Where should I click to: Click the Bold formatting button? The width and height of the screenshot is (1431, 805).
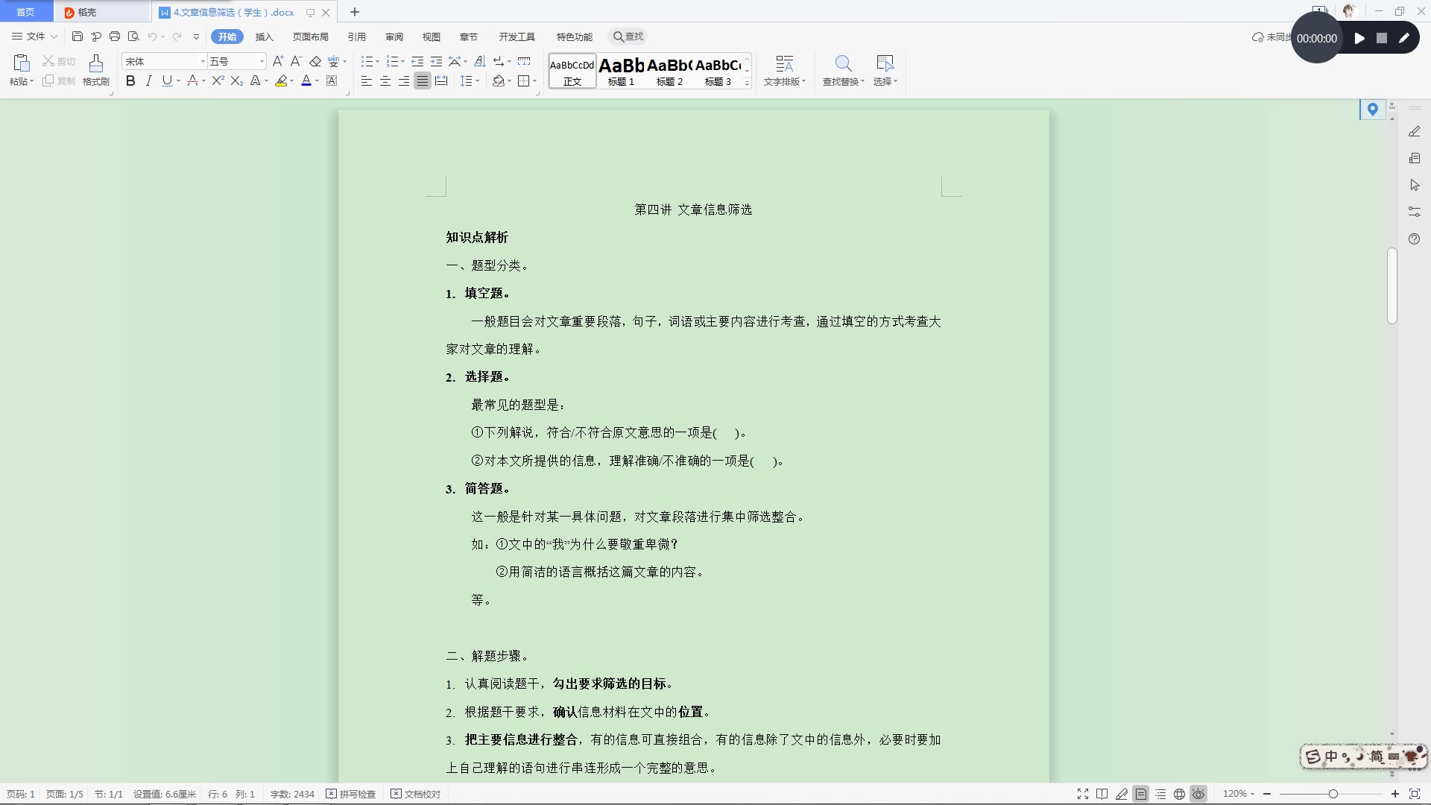tap(130, 81)
